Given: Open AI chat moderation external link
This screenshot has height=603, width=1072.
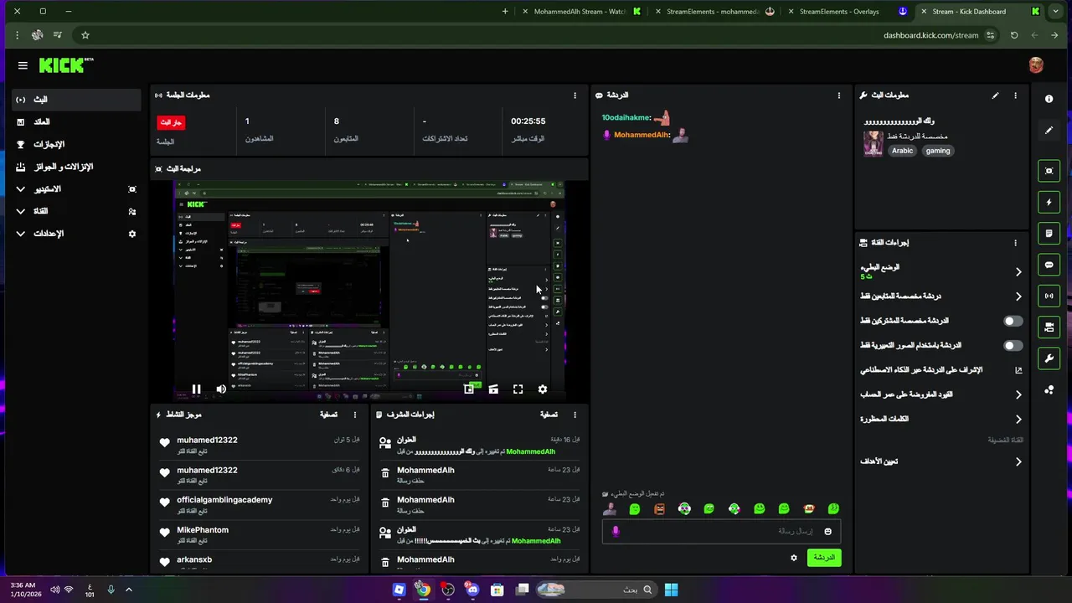Looking at the screenshot, I should point(1018,370).
